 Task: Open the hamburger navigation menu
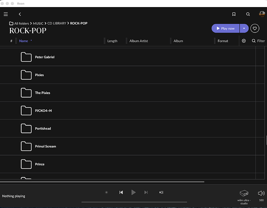pos(5,14)
